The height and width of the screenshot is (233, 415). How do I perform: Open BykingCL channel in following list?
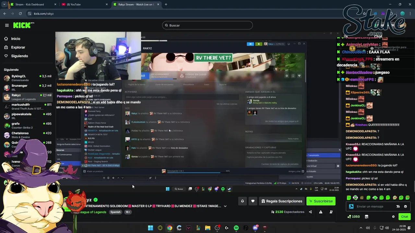28,78
